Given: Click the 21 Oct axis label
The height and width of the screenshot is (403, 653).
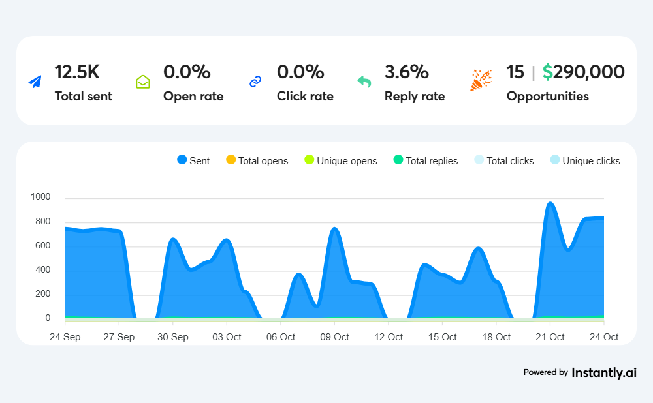Looking at the screenshot, I should pos(550,337).
